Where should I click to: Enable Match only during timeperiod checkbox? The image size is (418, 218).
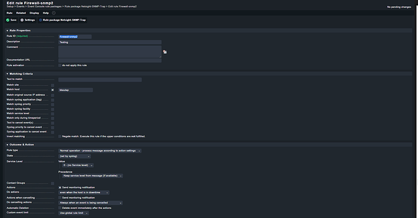pyautogui.click(x=53, y=118)
